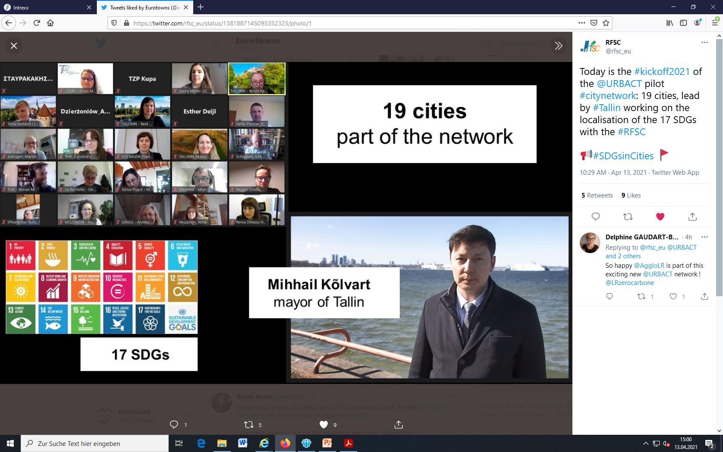723x452 pixels.
Task: Open the RFSC tweet more-options menu
Action: click(704, 42)
